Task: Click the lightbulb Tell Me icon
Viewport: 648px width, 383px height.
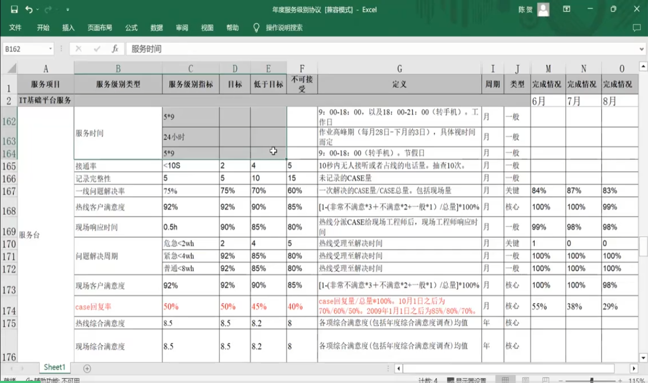Action: 256,28
